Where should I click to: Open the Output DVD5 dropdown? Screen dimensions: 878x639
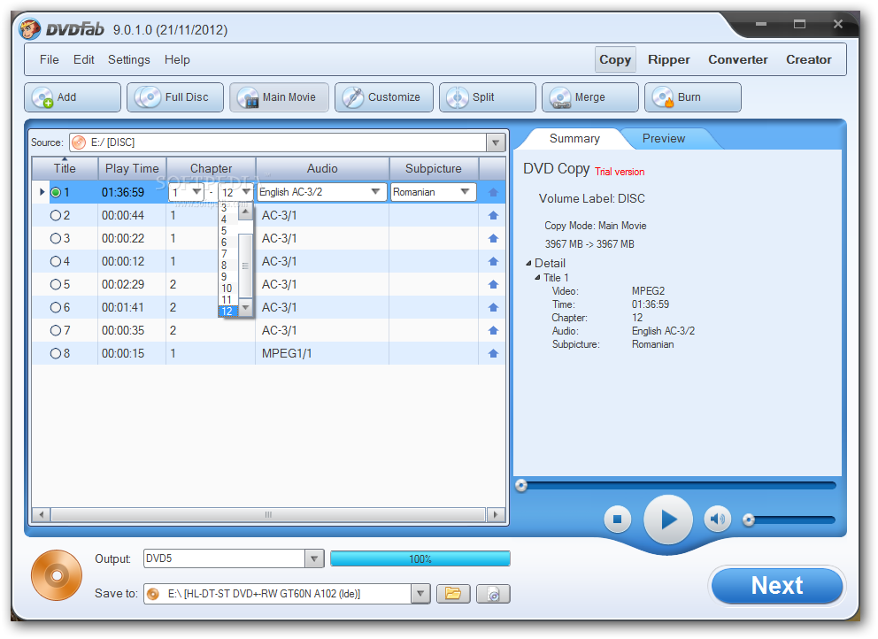(314, 559)
